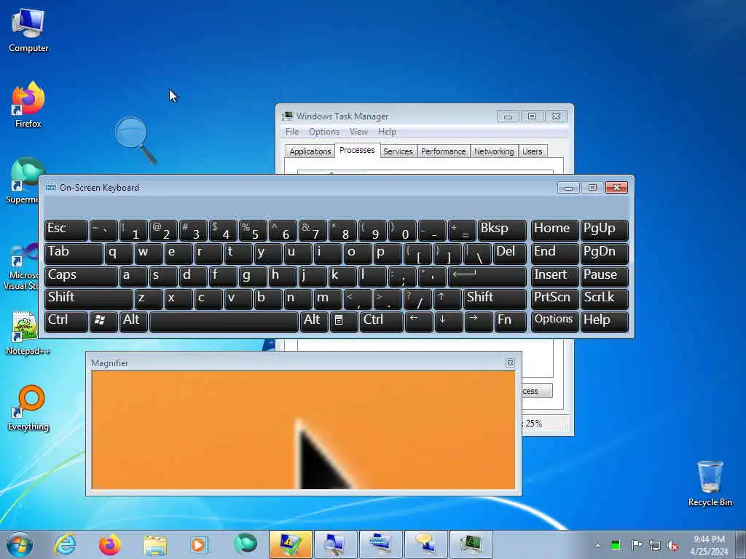Close the Magnifier docked window
Image resolution: width=746 pixels, height=559 pixels.
pyautogui.click(x=510, y=362)
